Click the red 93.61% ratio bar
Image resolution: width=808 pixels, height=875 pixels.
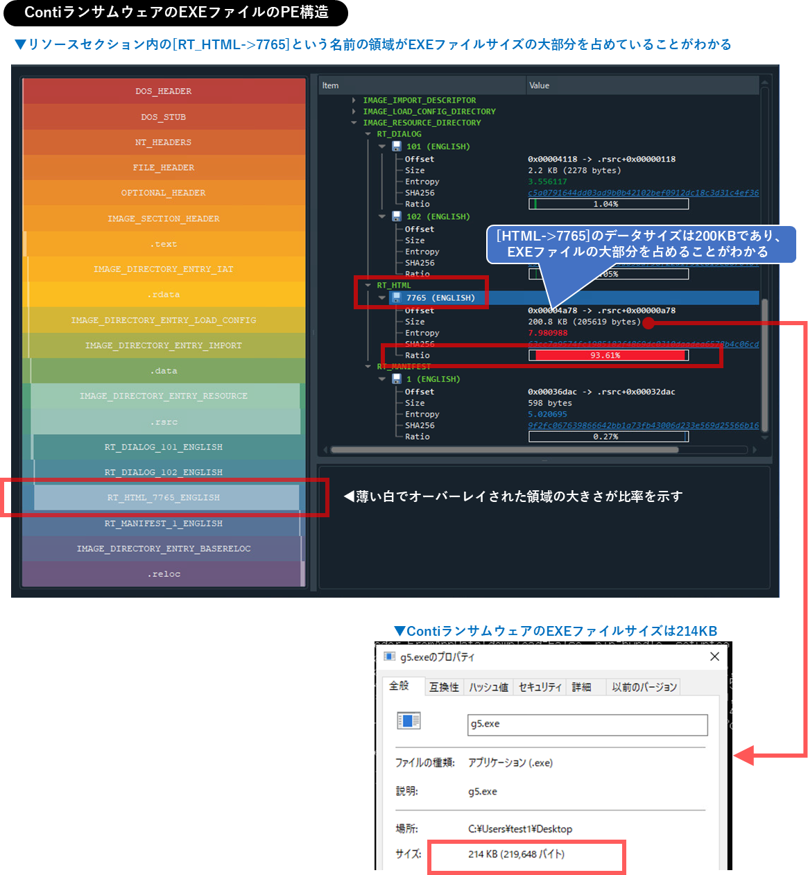(607, 354)
